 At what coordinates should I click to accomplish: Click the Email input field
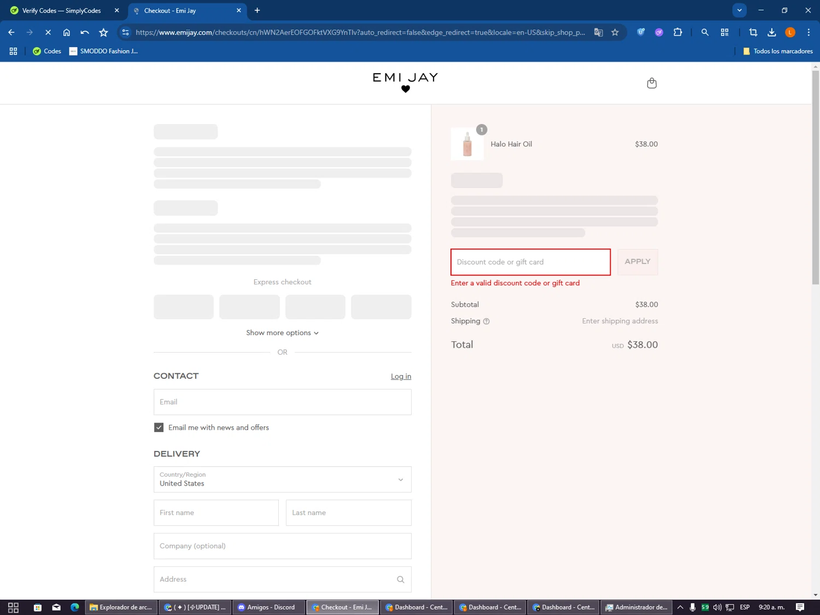pos(283,402)
